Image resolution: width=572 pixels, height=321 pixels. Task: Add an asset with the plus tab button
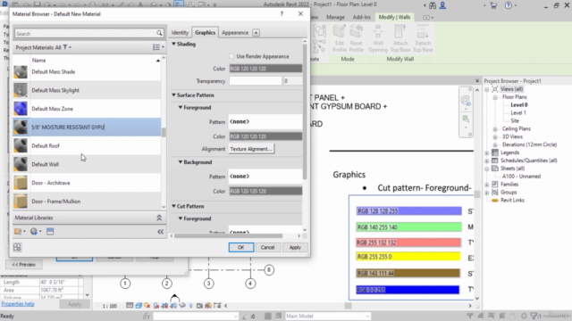click(257, 33)
